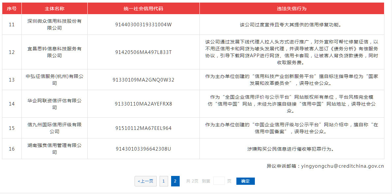Click credit code 91330109MA2GNQ0W32
392x194 pixels.
pyautogui.click(x=143, y=80)
